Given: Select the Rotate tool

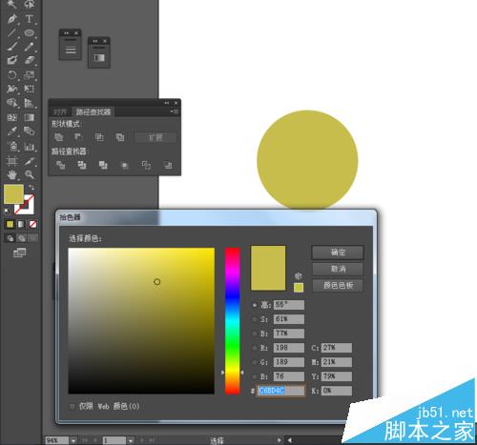Looking at the screenshot, I should pos(12,75).
